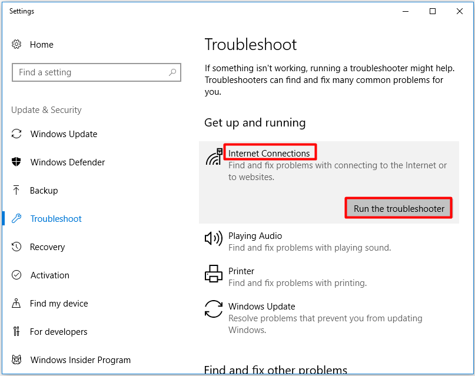Open Windows Defender shield icon

tap(16, 162)
